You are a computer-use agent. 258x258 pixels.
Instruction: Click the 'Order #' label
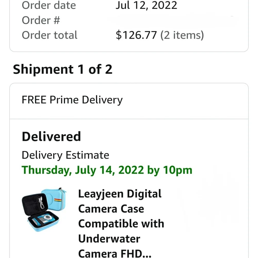point(41,20)
